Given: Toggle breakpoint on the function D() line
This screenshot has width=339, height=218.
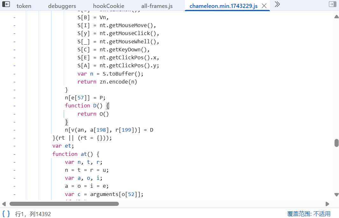Looking at the screenshot, I should (x=14, y=106).
